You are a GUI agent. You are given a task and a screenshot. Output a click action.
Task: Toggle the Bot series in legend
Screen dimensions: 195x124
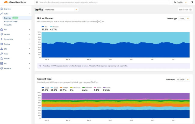44,27
